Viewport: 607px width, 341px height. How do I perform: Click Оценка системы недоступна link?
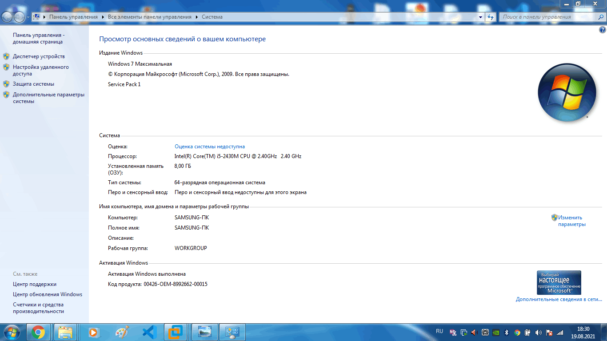coord(210,147)
